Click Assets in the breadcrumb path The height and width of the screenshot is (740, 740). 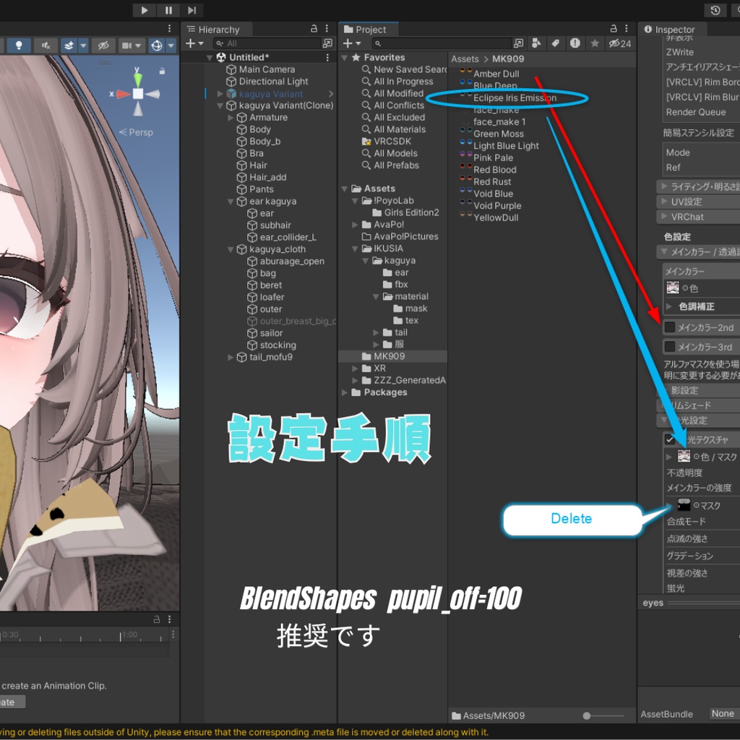465,59
